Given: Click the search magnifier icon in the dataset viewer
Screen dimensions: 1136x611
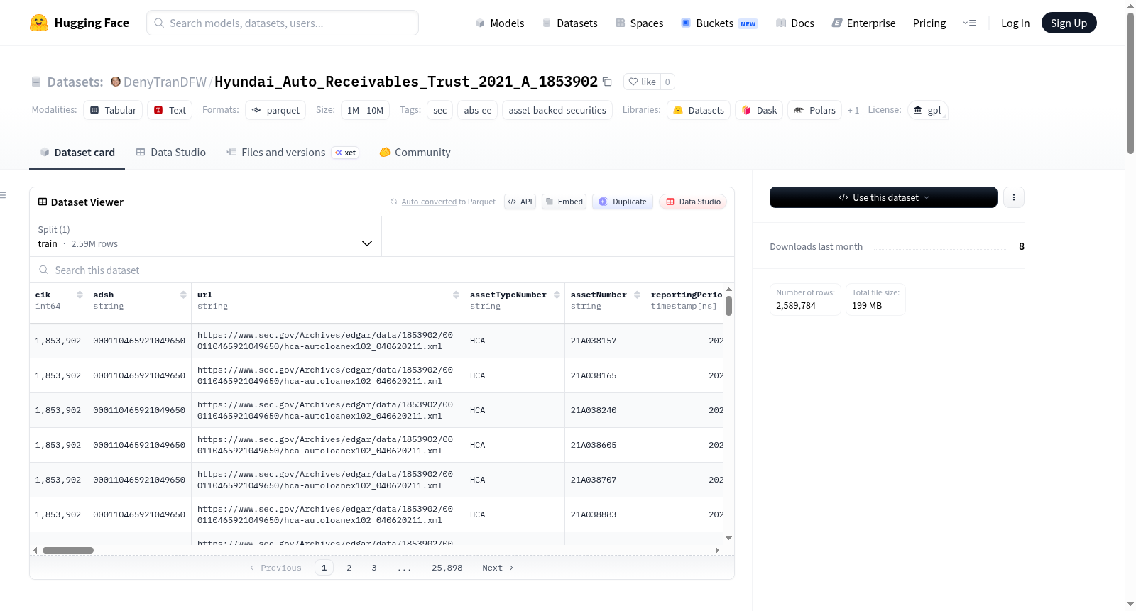Looking at the screenshot, I should click(44, 270).
